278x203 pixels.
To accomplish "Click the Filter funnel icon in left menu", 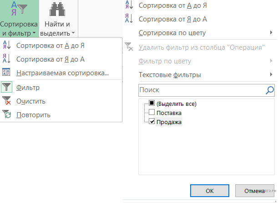I will point(7,88).
